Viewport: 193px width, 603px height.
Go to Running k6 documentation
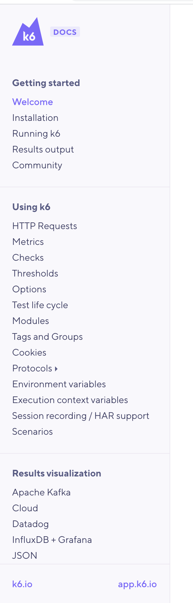(36, 133)
